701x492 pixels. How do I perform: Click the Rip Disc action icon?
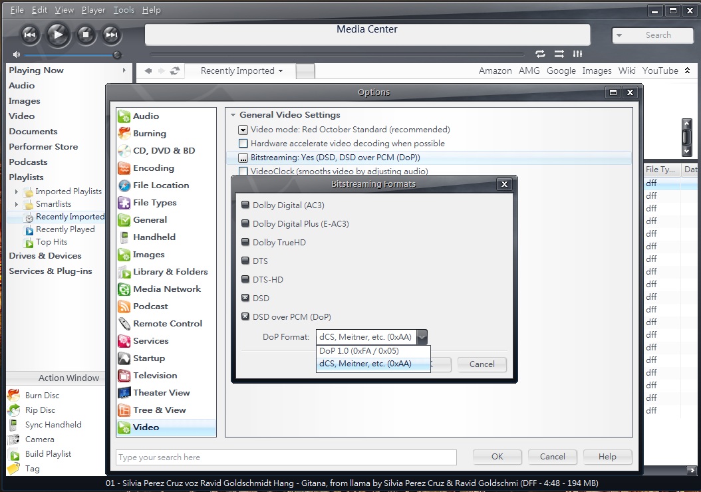14,410
